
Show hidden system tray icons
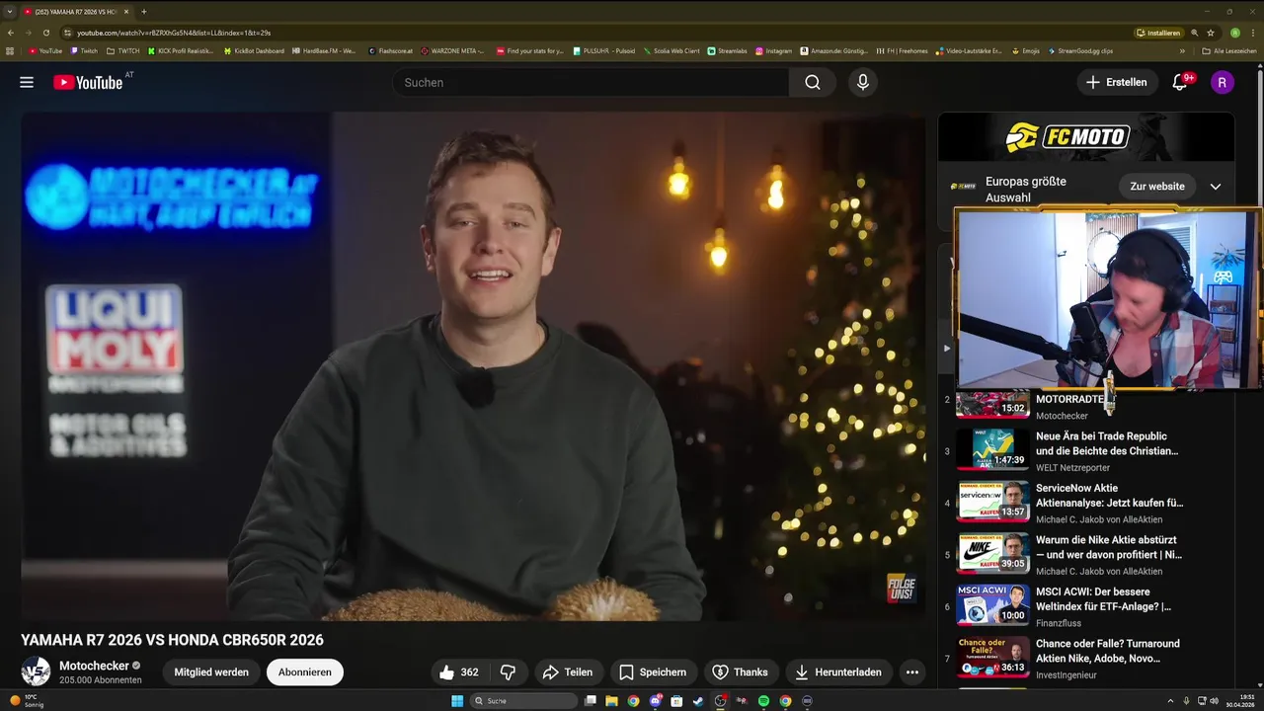1170,700
